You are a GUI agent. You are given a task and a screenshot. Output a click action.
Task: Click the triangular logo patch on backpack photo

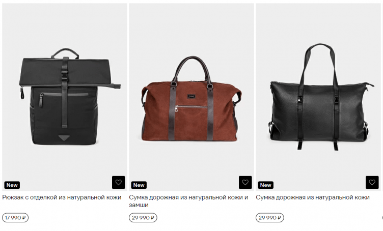click(x=64, y=138)
